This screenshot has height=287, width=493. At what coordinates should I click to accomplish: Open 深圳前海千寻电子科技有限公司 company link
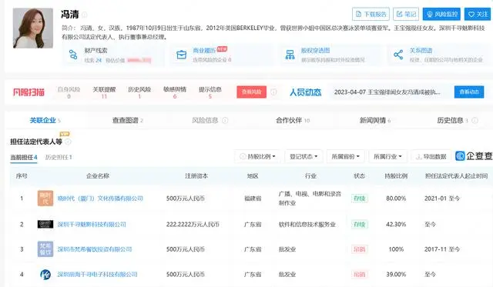pos(97,275)
